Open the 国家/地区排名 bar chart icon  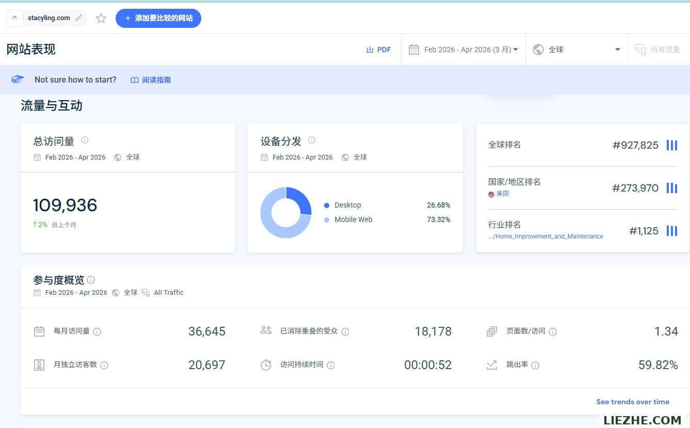pos(672,188)
